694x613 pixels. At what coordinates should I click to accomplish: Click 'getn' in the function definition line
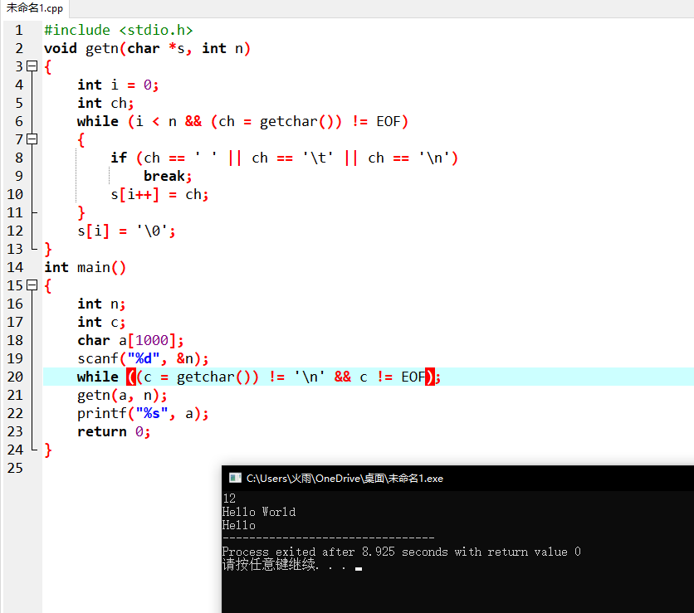102,49
